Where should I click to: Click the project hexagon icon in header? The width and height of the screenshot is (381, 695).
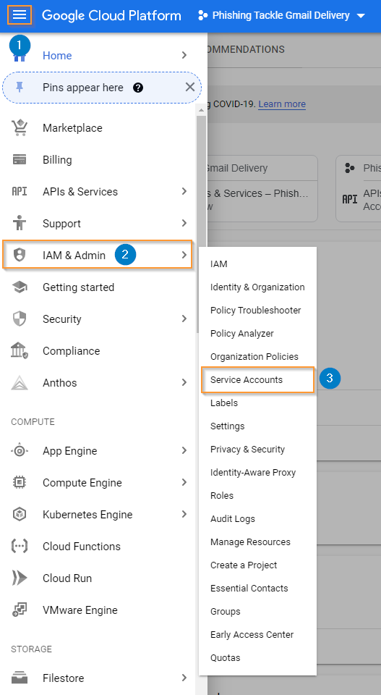click(202, 15)
